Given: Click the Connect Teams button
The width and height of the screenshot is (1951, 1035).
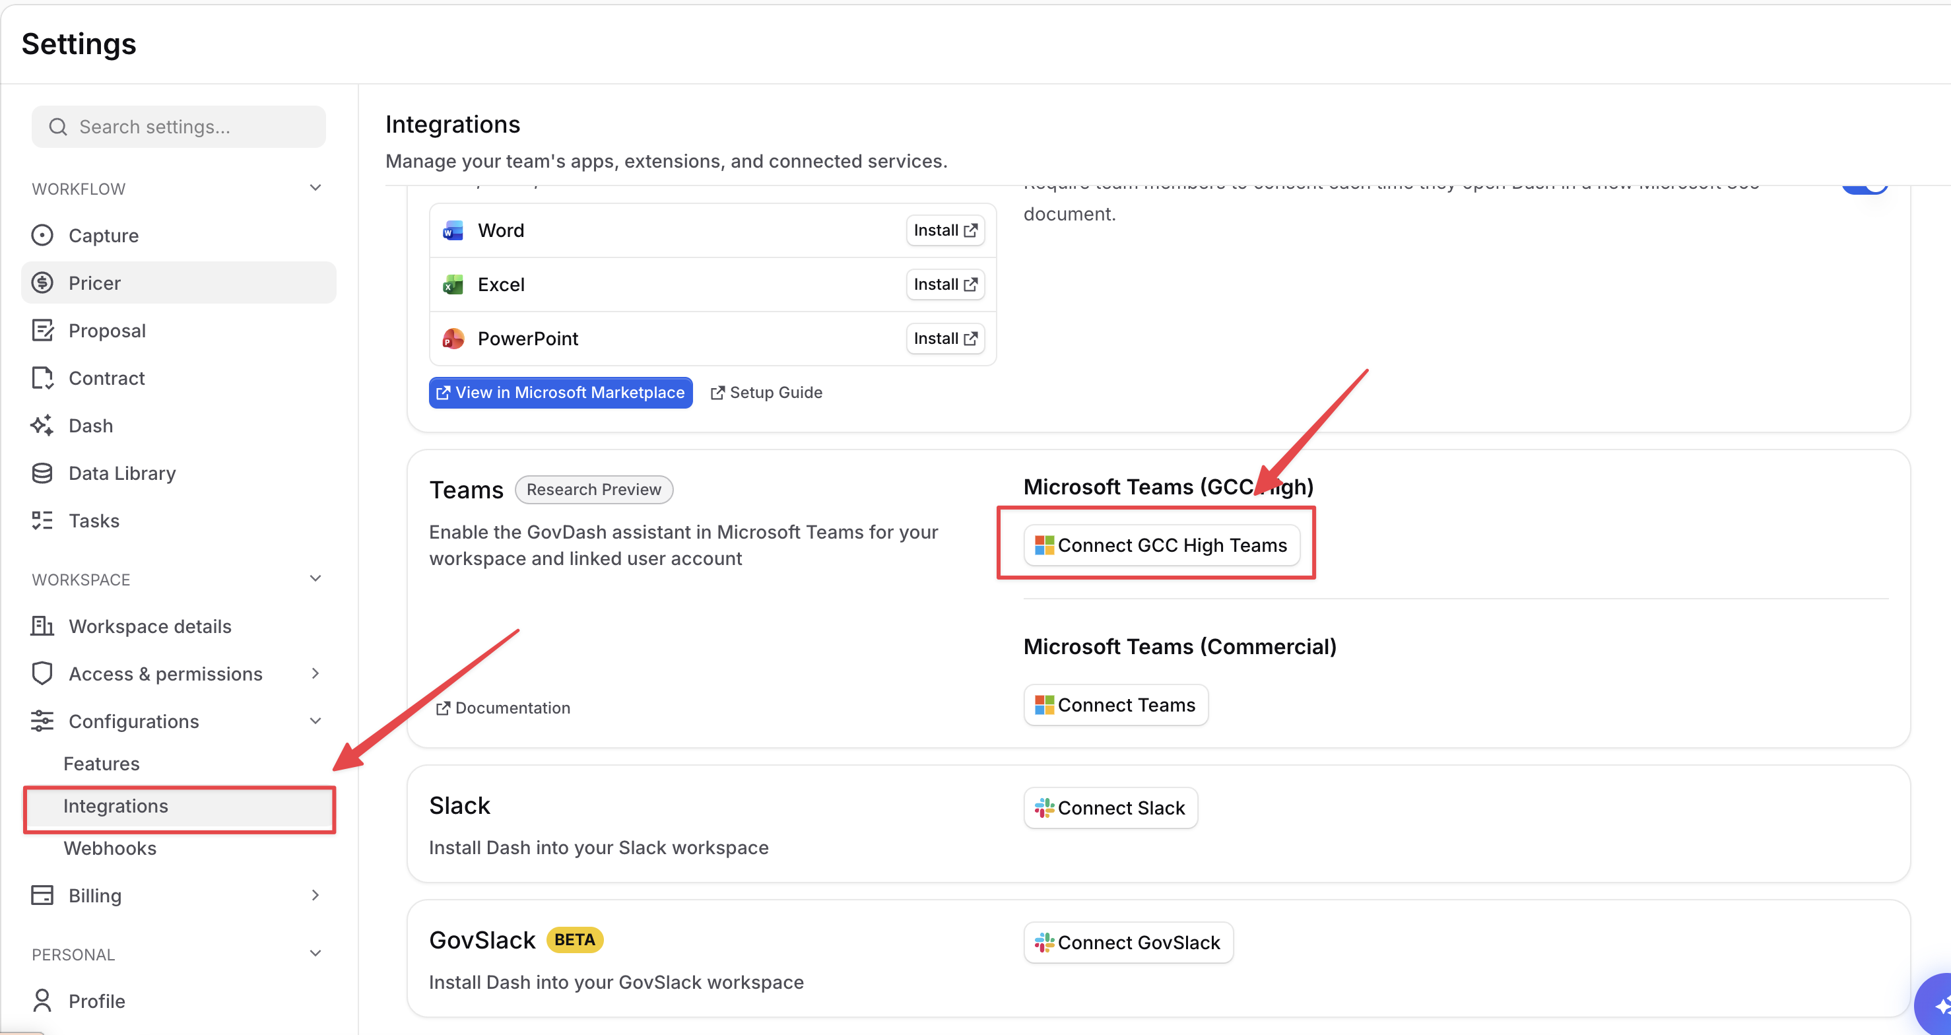Looking at the screenshot, I should coord(1115,706).
